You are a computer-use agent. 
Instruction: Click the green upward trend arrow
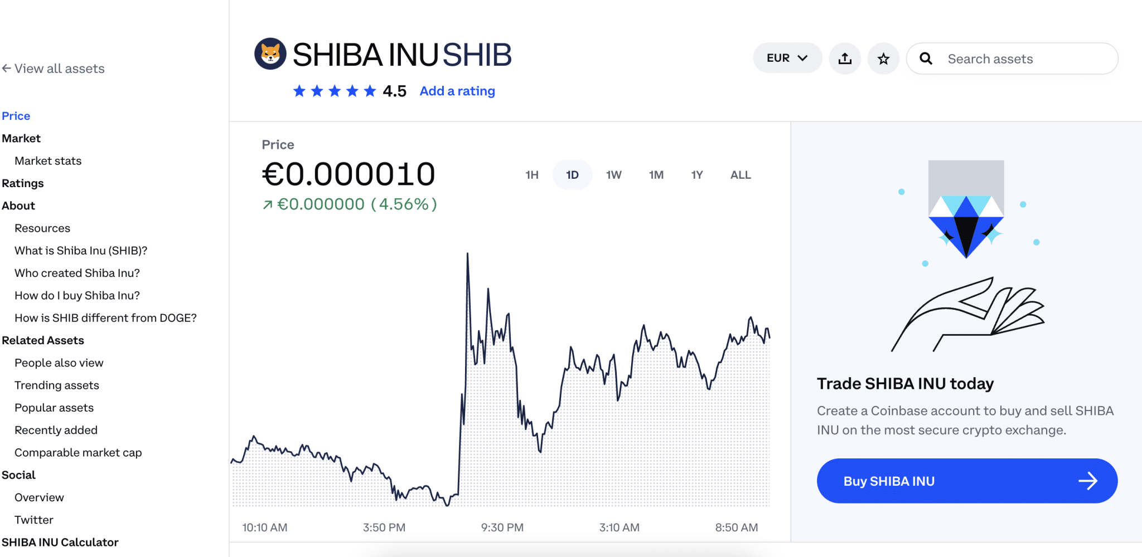(x=268, y=204)
